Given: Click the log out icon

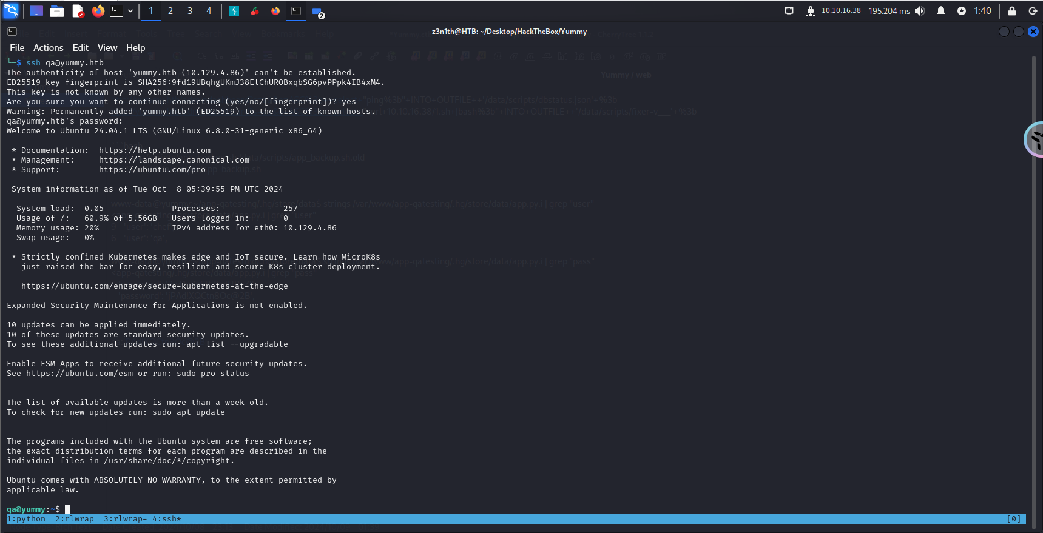Looking at the screenshot, I should [1033, 11].
